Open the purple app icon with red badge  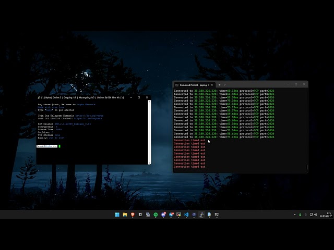(x=163, y=215)
